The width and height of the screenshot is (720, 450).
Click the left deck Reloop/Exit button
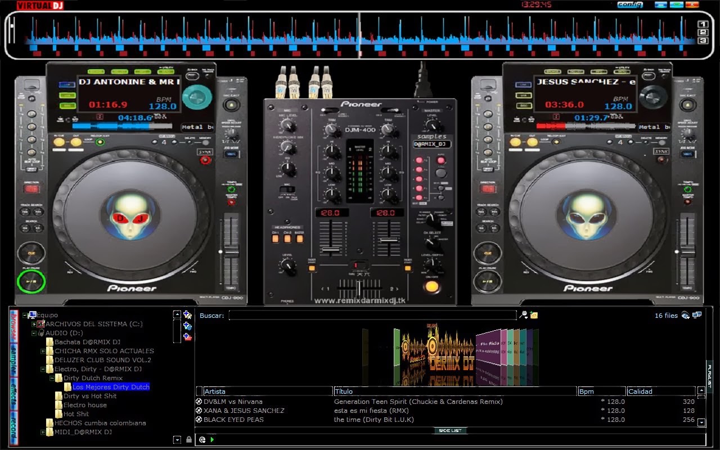coord(100,142)
